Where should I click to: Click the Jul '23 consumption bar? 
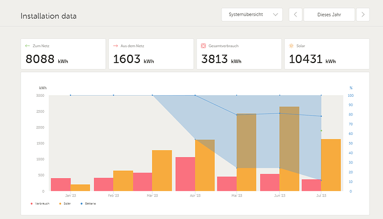pos(311,185)
